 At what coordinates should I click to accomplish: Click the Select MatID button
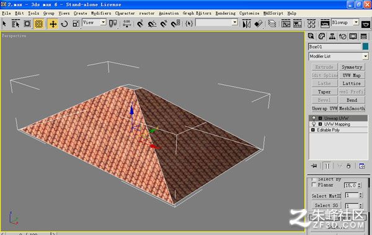326,196
